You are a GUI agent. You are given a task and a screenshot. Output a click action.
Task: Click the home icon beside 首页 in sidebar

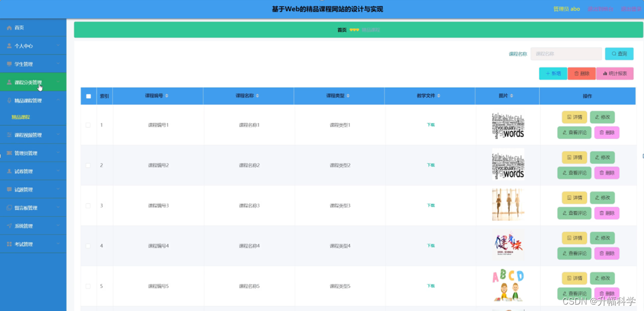pyautogui.click(x=9, y=27)
